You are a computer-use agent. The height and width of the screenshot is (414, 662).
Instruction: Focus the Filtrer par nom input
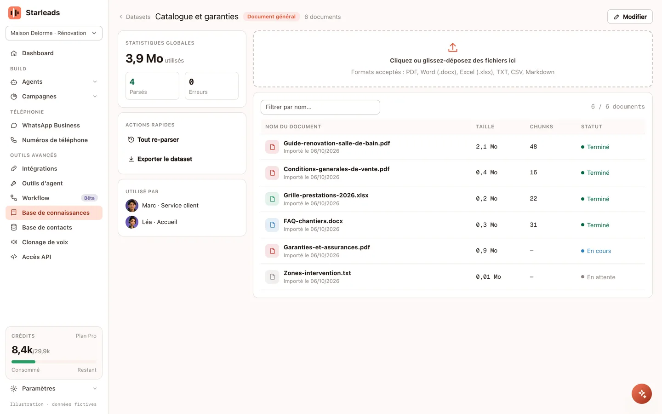(320, 107)
